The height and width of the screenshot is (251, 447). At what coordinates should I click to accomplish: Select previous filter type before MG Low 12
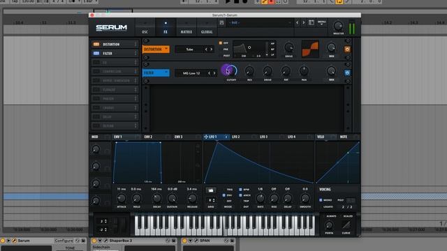[x=209, y=73]
